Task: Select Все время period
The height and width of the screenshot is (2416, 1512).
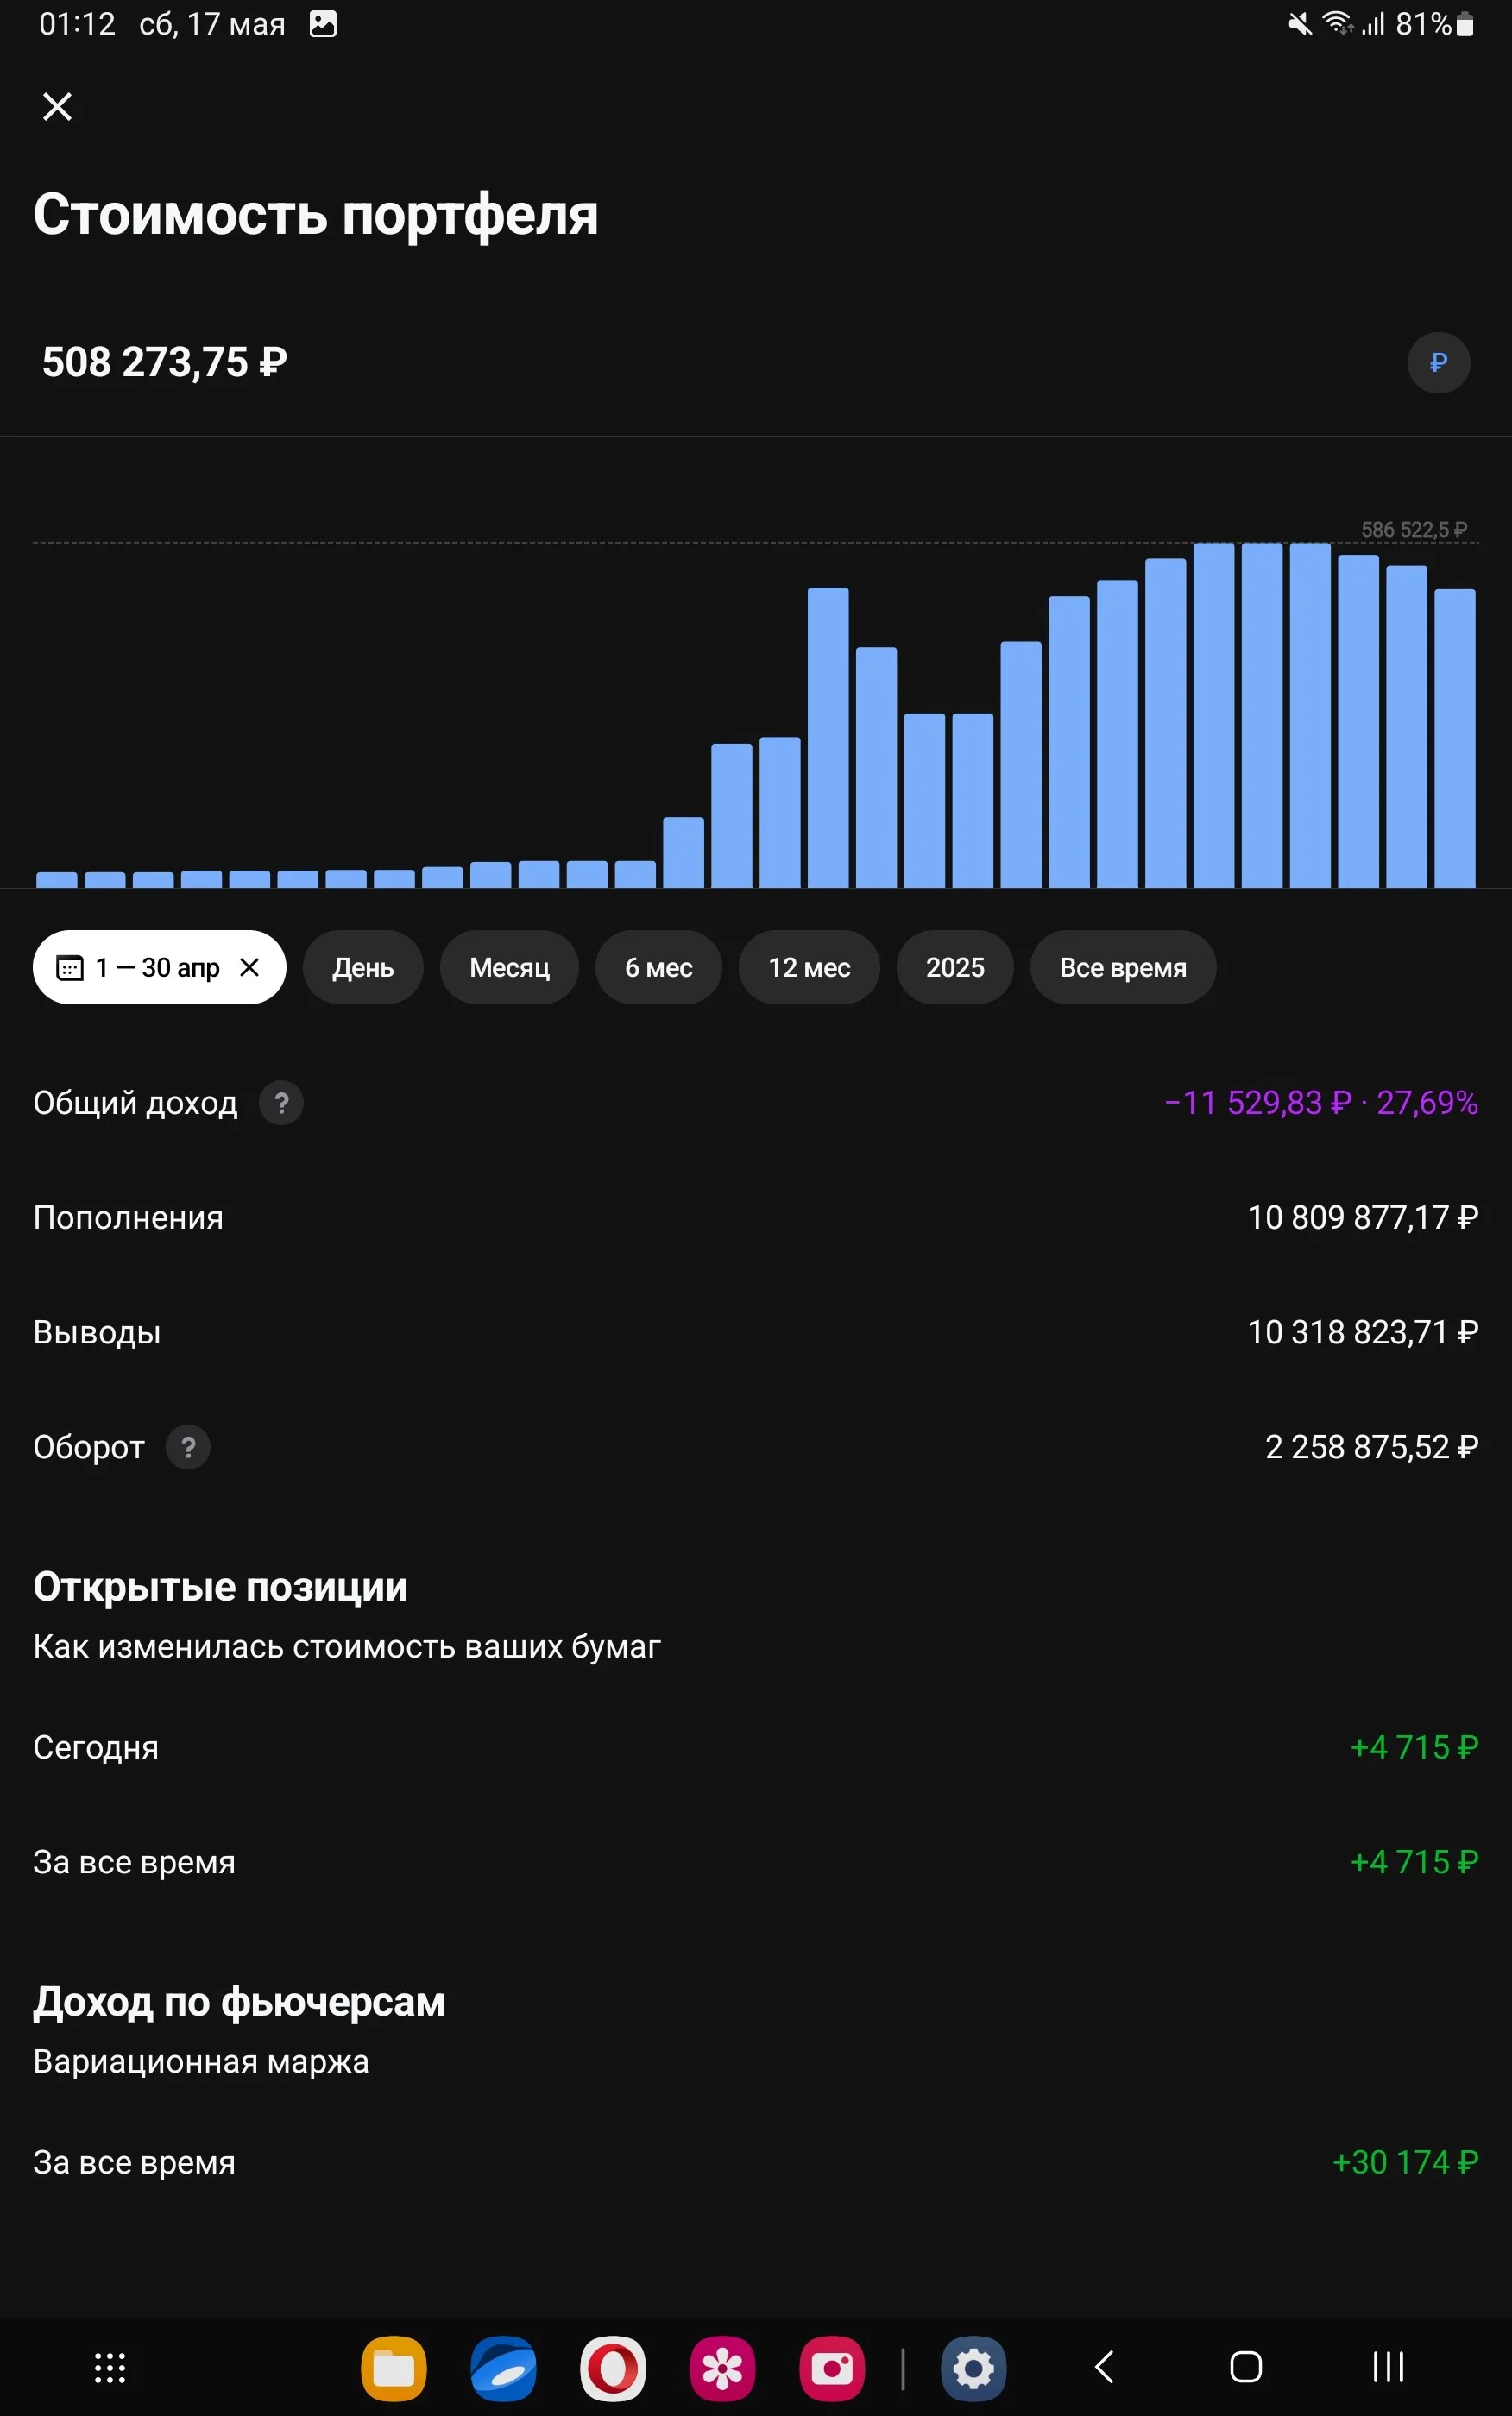Action: click(1123, 966)
